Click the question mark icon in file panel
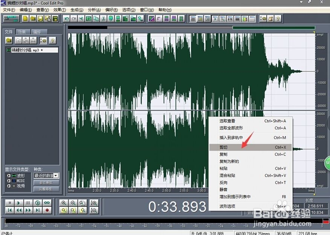The height and width of the screenshot is (235, 330). tap(53, 40)
